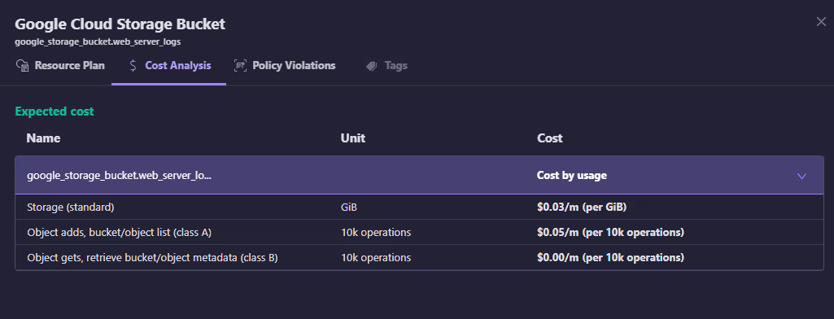Click the class A row 10k operations unit
The image size is (834, 319).
(376, 233)
